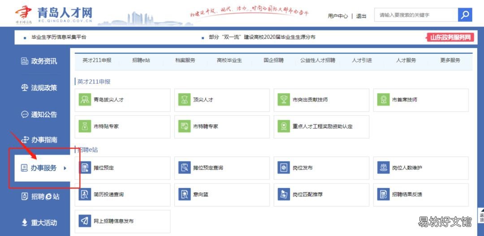Viewport: 484px width, 236px height.
Task: Click the 意向篮 blue icon
Action: [184, 194]
